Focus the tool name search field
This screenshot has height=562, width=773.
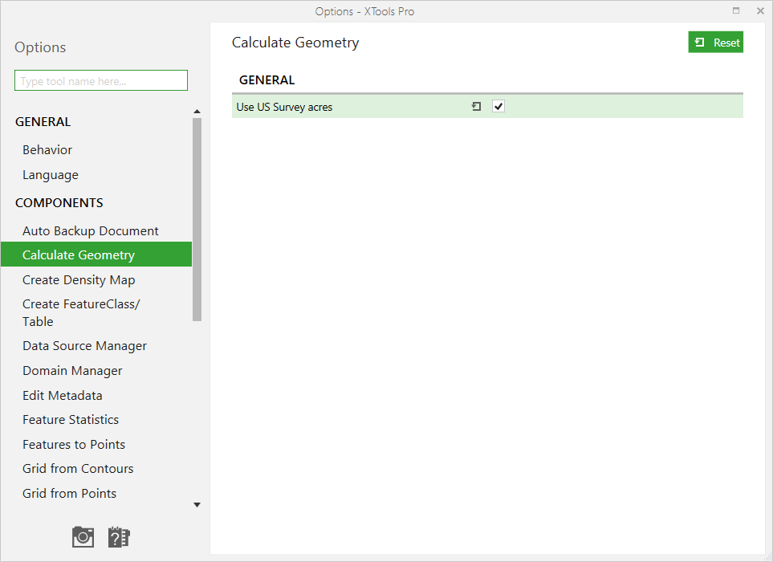pyautogui.click(x=101, y=80)
